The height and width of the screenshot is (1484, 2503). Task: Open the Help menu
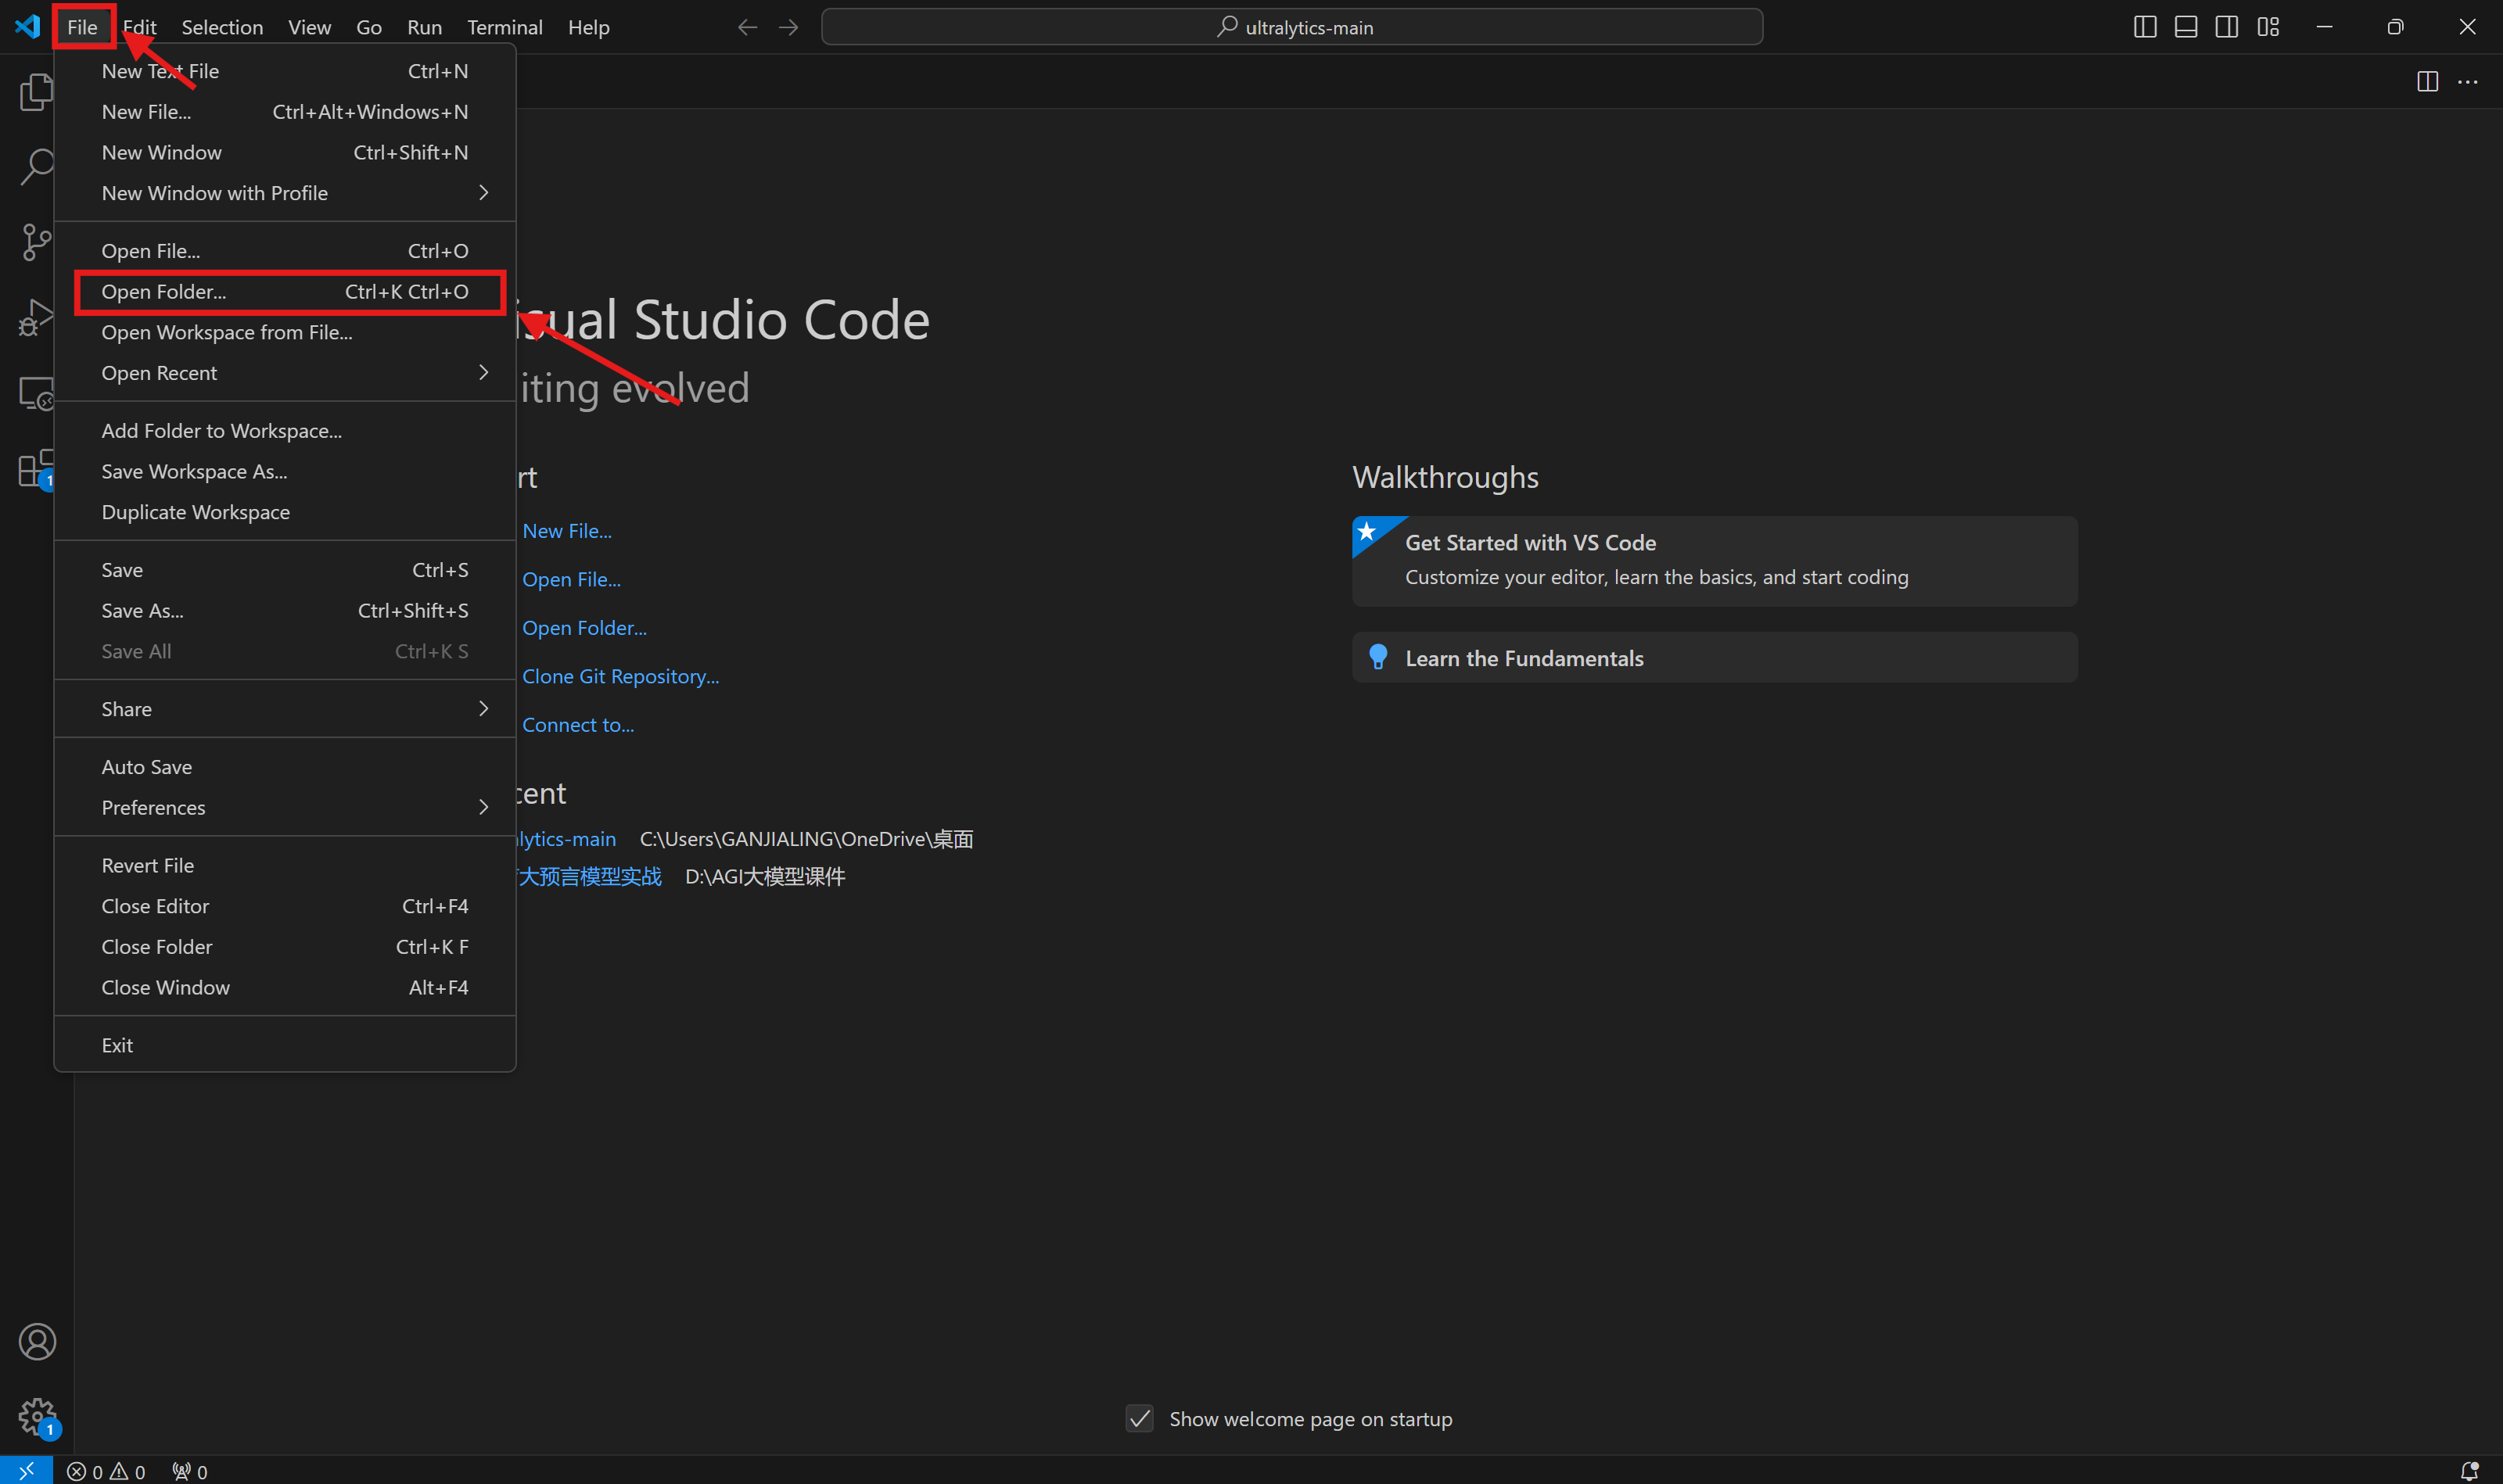click(x=588, y=27)
